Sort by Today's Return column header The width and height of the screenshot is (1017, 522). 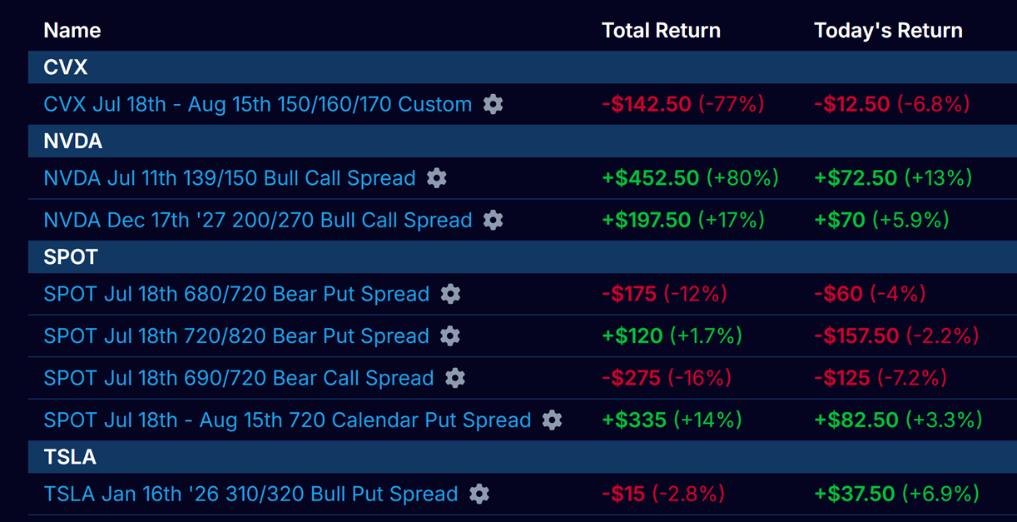(x=888, y=31)
